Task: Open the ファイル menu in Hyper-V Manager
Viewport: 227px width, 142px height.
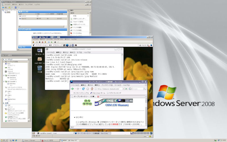Action: coord(7,5)
